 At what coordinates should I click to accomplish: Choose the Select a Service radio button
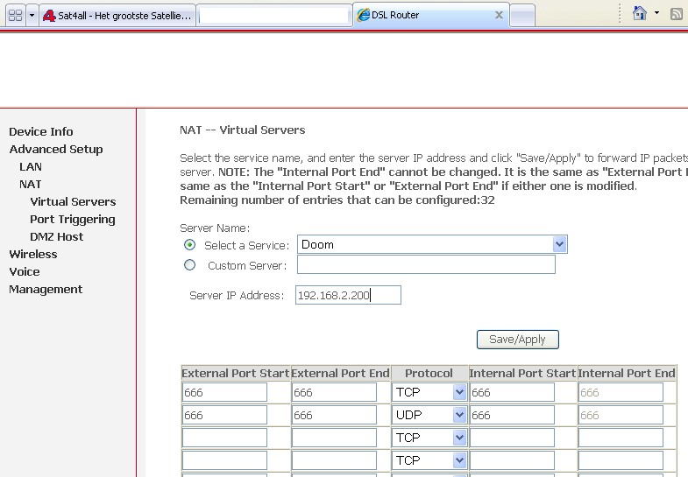click(x=189, y=245)
